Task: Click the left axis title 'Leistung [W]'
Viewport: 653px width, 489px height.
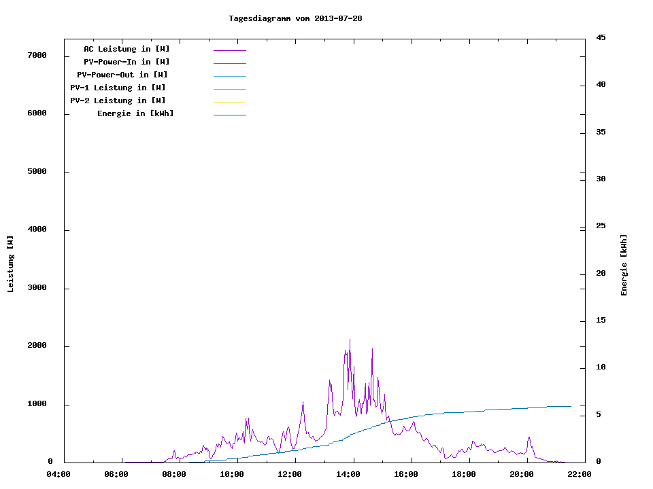Action: [10, 264]
